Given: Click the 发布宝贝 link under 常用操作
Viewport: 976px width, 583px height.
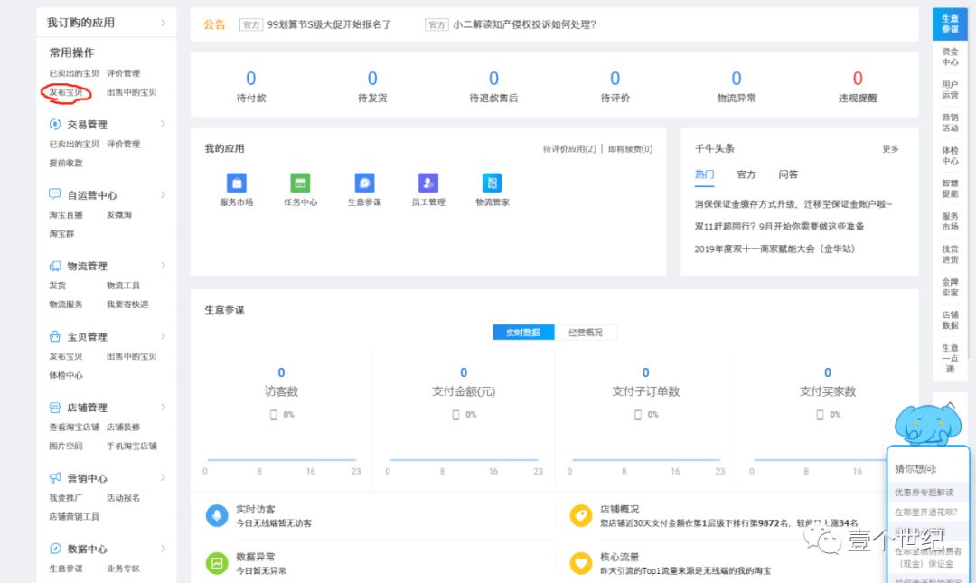Looking at the screenshot, I should (x=66, y=92).
